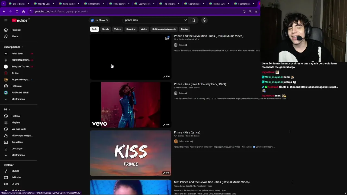Play the Live At Paisley Park thumbnail

pos(131,105)
